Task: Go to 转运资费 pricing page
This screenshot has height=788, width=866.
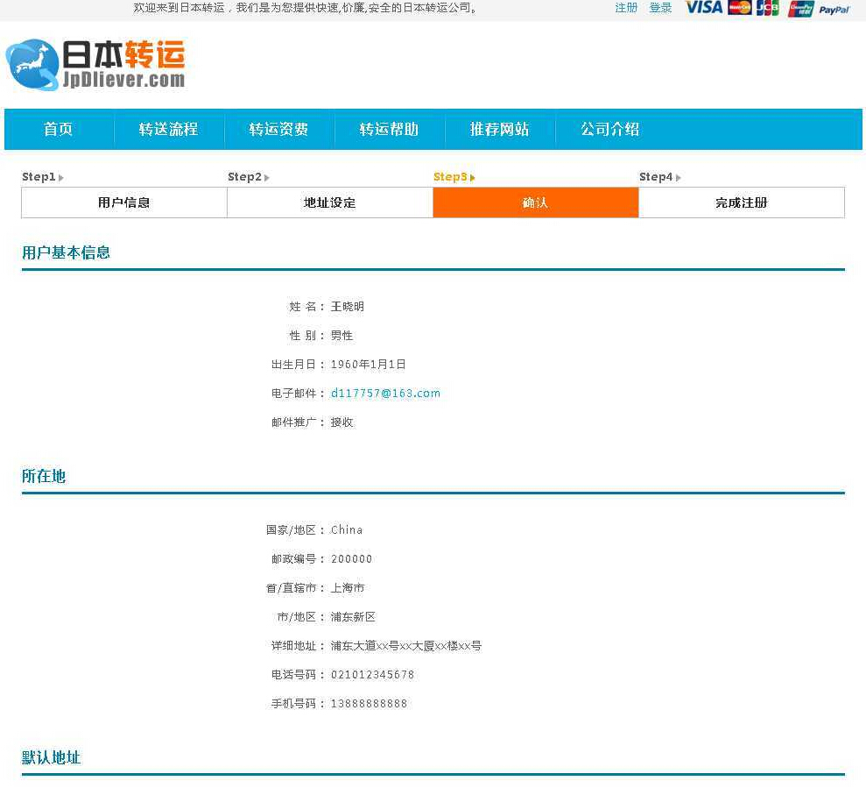Action: (x=279, y=130)
